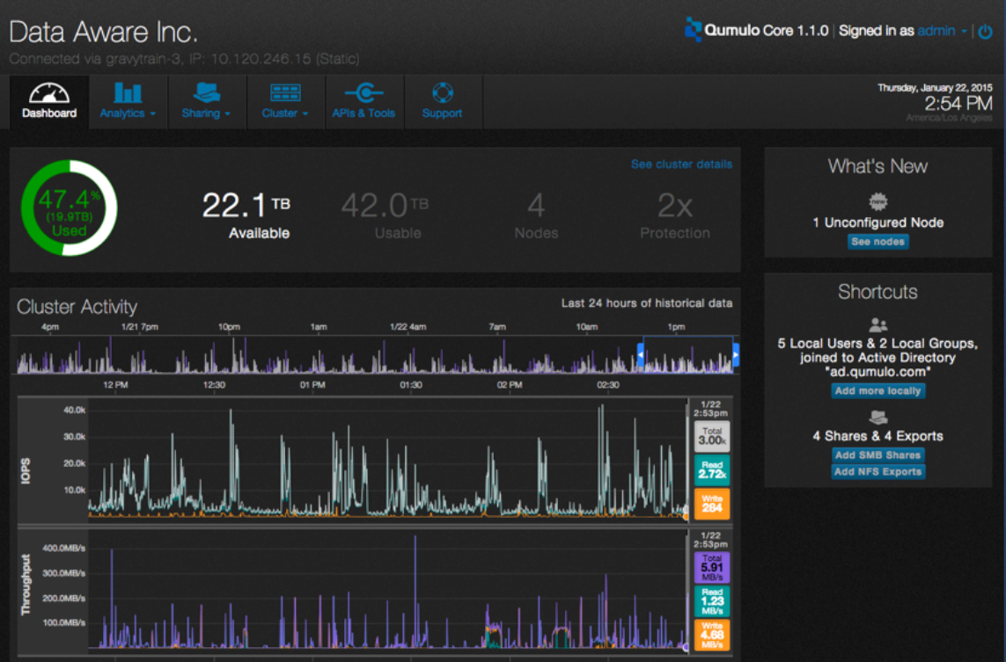This screenshot has height=662, width=1006.
Task: Click the power logout icon
Action: point(986,31)
